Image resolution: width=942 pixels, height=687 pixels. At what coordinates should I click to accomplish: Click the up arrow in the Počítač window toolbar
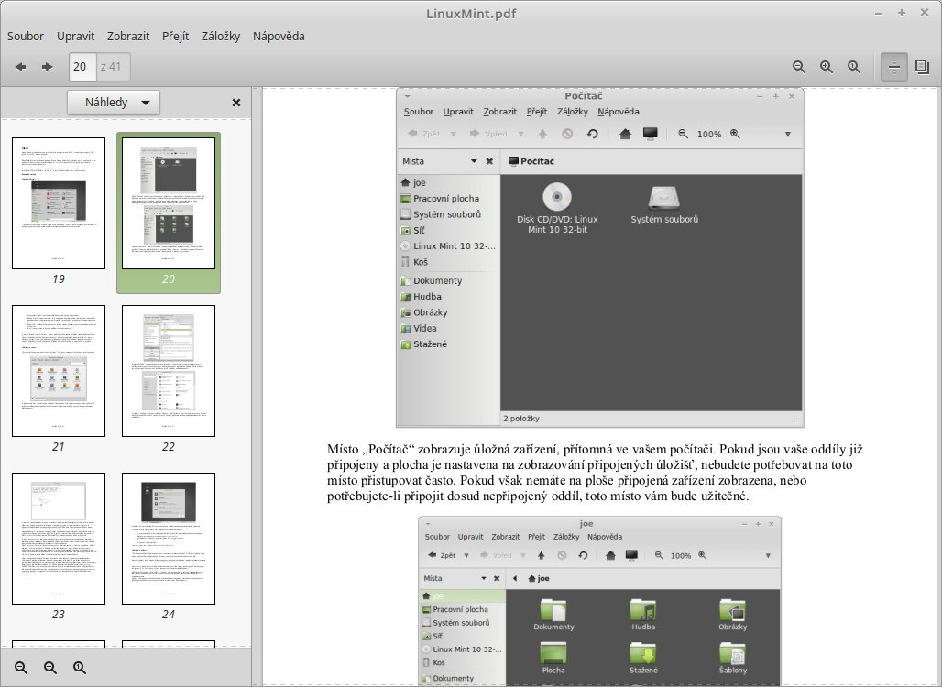542,134
